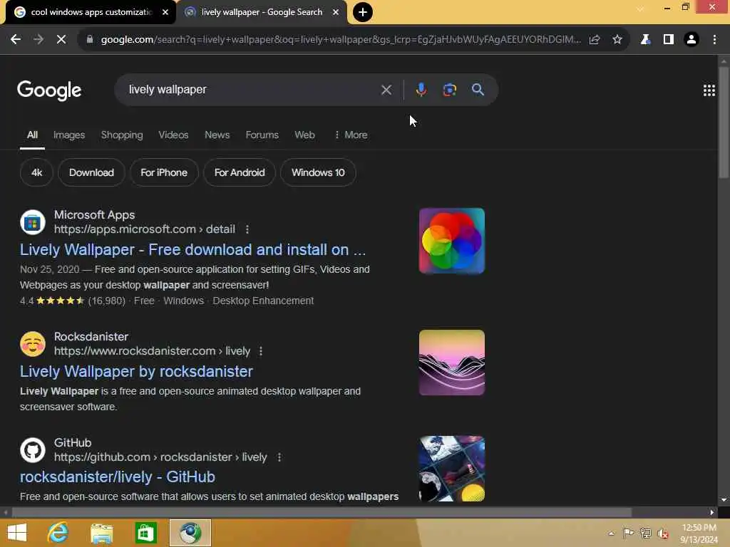This screenshot has width=730, height=547.
Task: Click the GitHub site favicon
Action: click(33, 450)
